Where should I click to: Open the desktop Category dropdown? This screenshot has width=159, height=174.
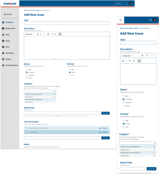coord(40,91)
